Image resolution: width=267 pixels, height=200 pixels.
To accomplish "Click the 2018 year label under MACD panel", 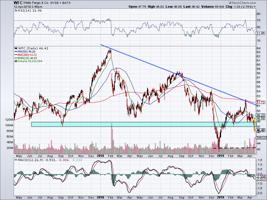I will pos(100,197).
